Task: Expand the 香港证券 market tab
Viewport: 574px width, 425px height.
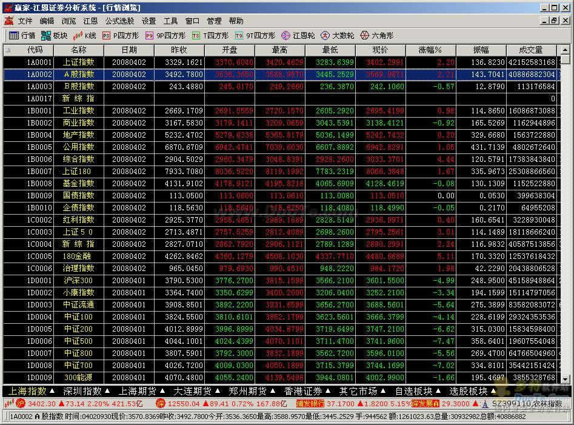Action: click(307, 391)
